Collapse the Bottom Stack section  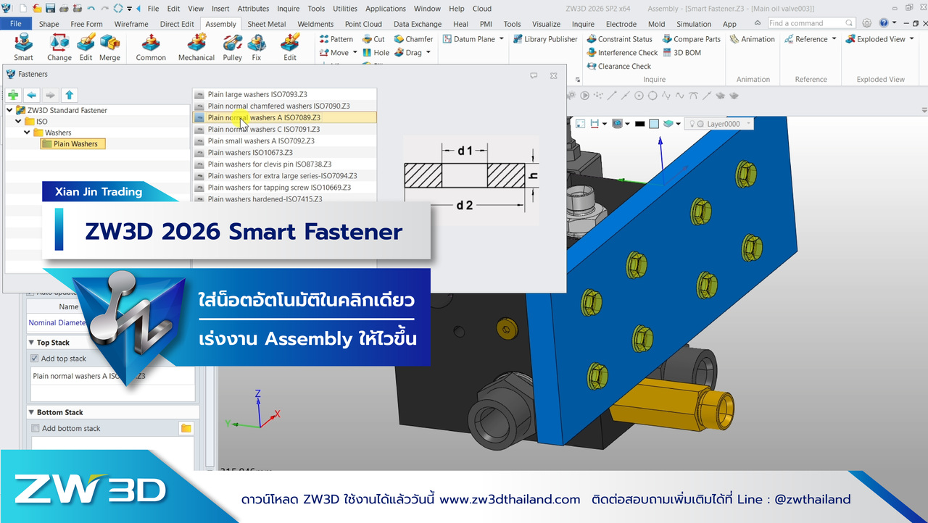32,412
